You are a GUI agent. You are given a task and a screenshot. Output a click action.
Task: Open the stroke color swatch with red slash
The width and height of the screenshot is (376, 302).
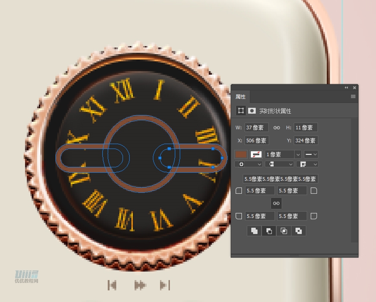(x=256, y=154)
